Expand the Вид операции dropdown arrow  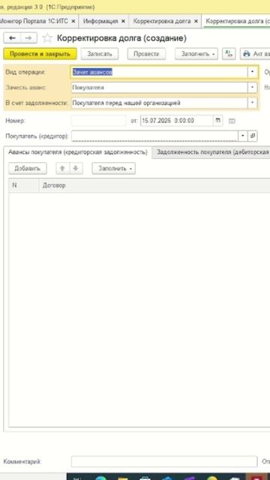point(253,72)
